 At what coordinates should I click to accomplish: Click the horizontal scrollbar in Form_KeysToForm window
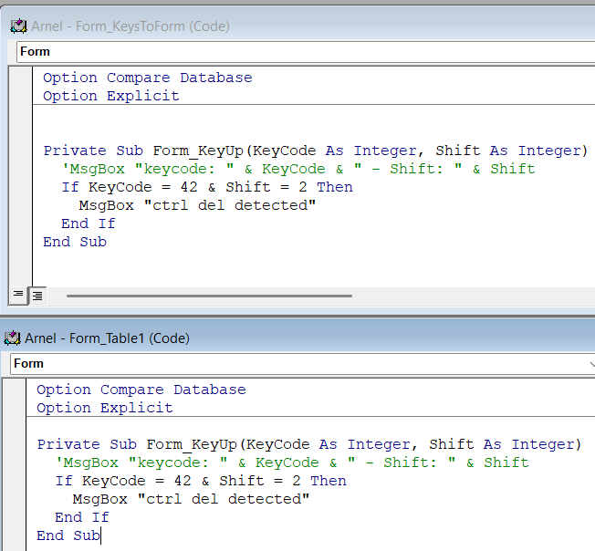tap(208, 296)
